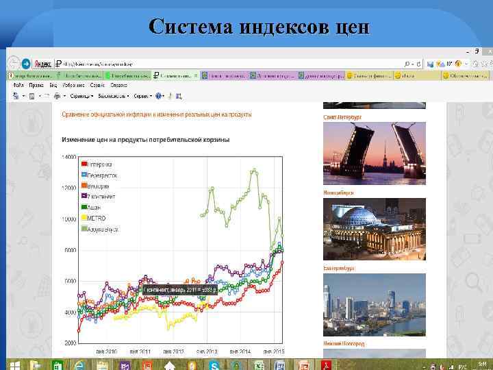Screen dimensions: 493x370
Task: Switch to the last yellow tab on the right
Action: (x=466, y=76)
